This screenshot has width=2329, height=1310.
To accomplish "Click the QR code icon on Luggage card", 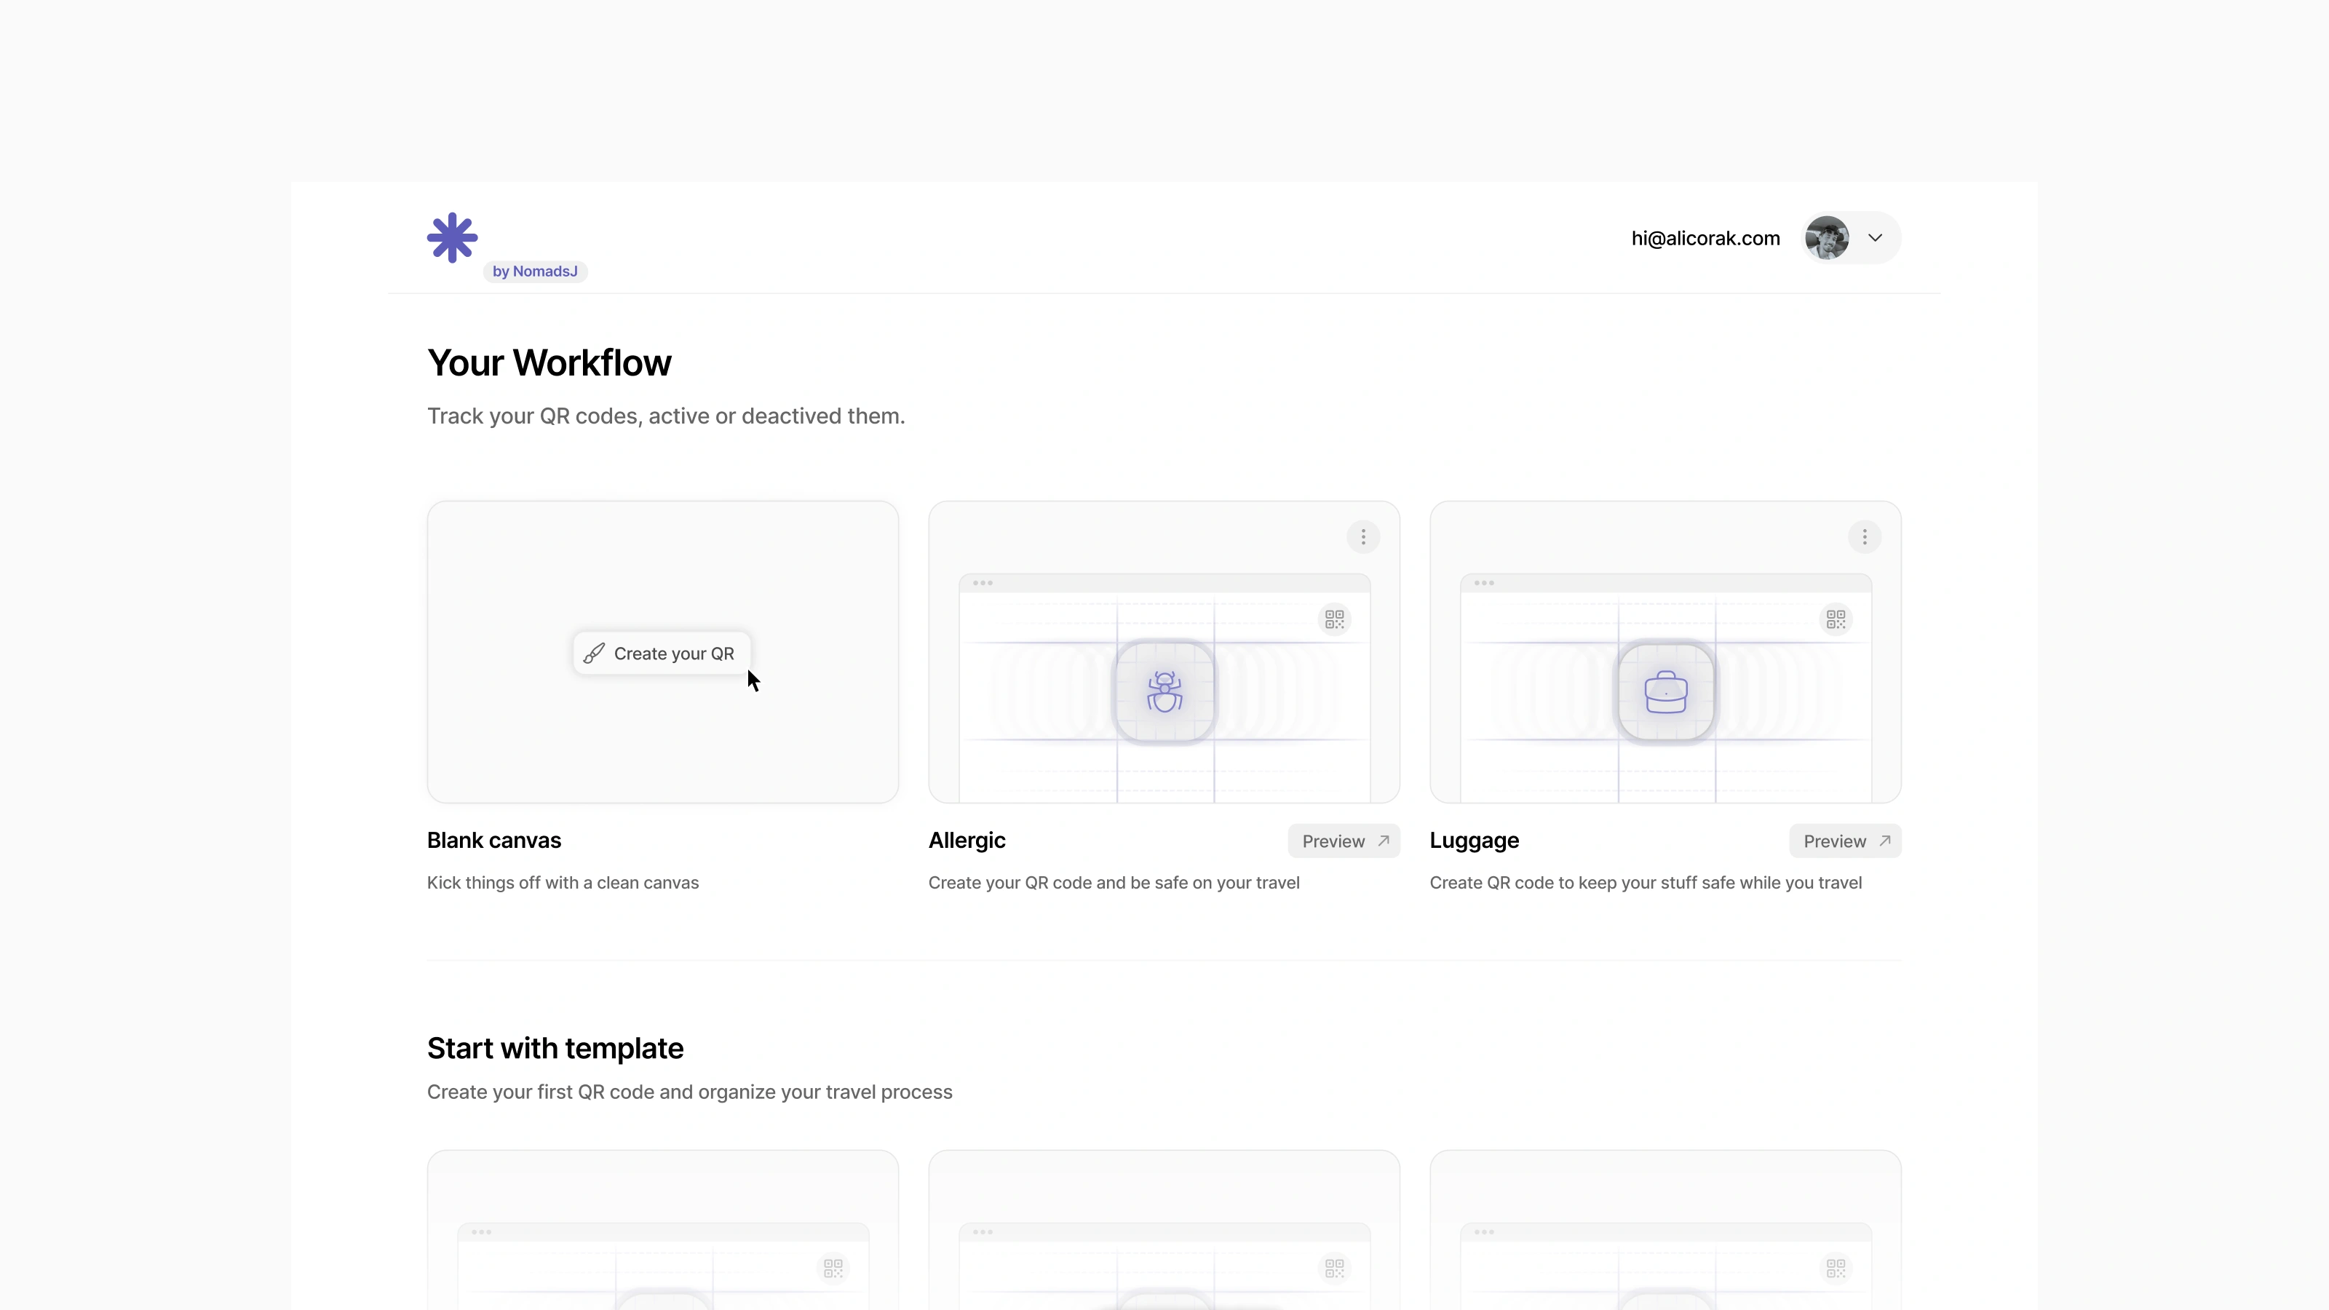I will point(1836,619).
